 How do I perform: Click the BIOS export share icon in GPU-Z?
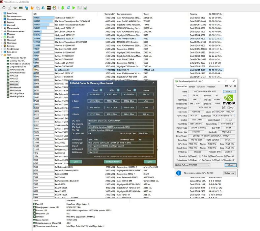click(x=224, y=108)
